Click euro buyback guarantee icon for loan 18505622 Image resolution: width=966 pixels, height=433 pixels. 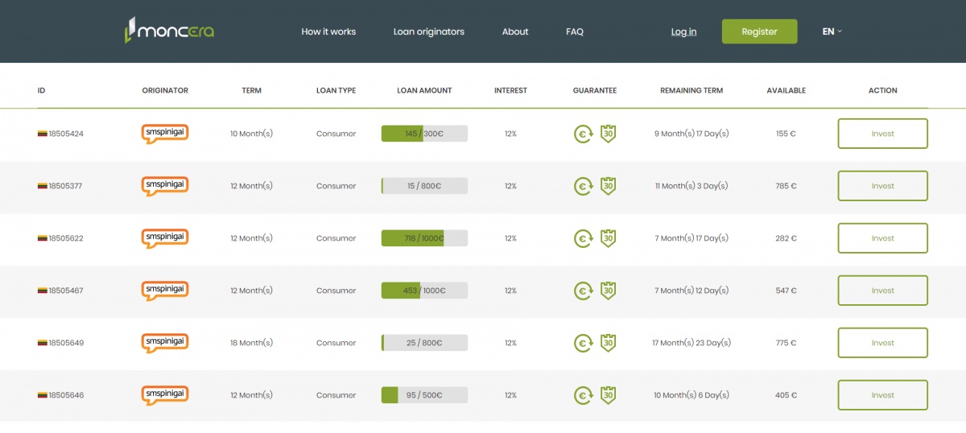tap(583, 239)
